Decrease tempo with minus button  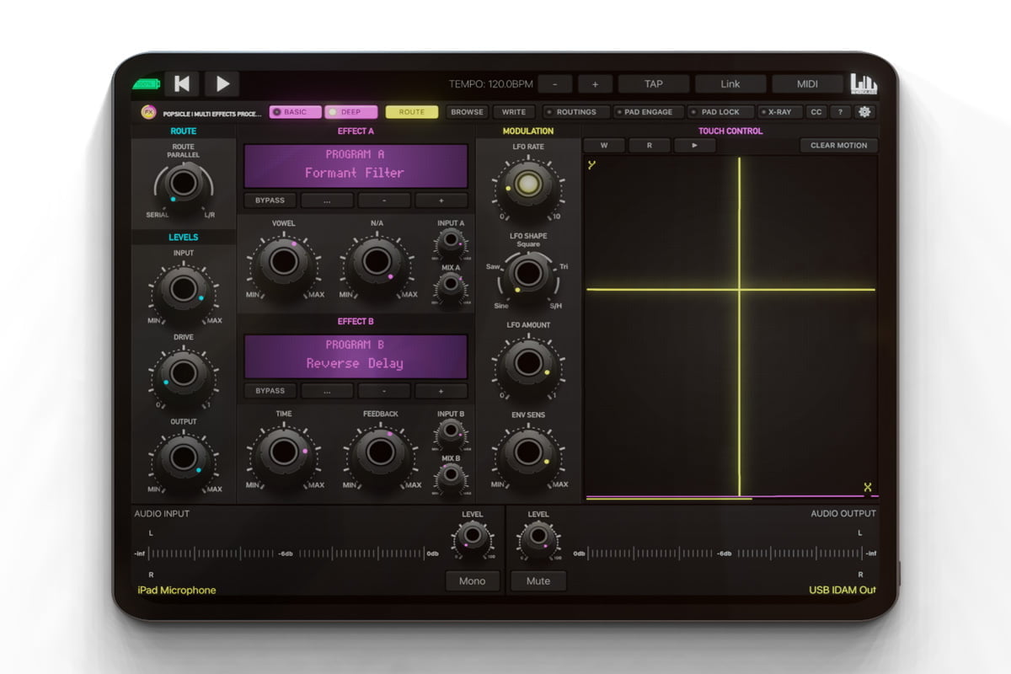pyautogui.click(x=555, y=83)
